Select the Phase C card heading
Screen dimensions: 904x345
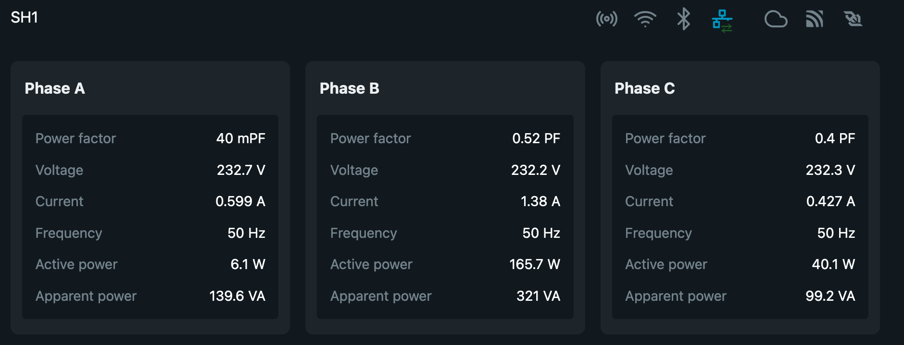[645, 88]
